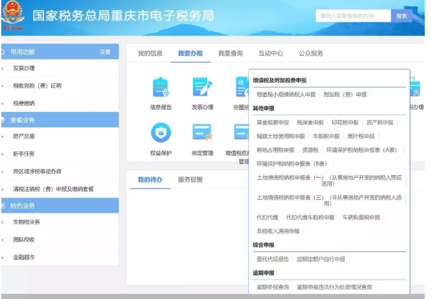Select 委托代征报告

tap(273, 259)
